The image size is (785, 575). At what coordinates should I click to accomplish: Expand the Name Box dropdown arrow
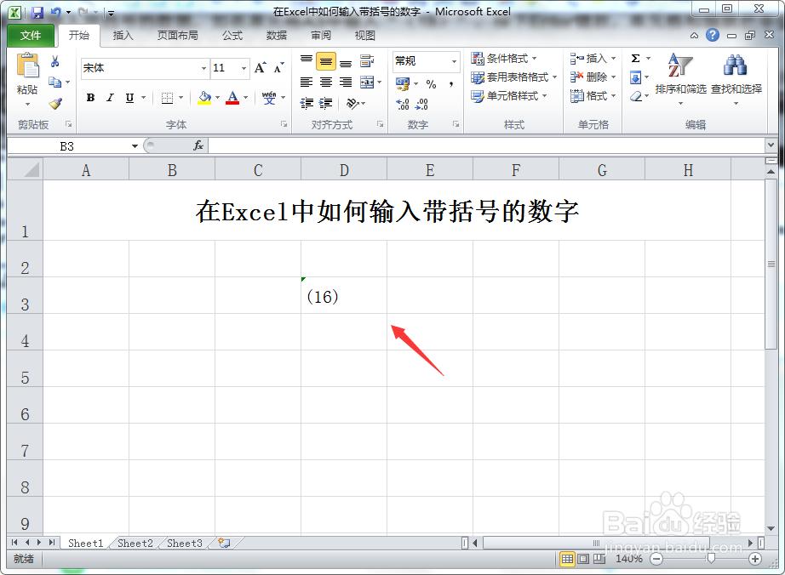pos(135,146)
